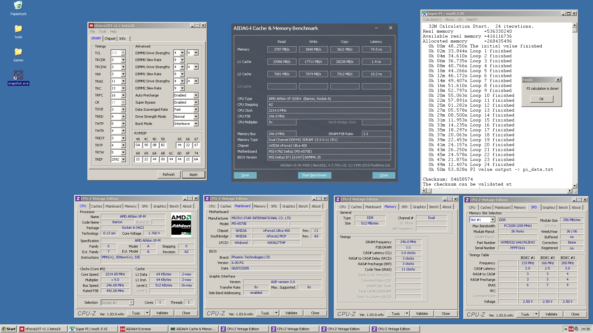
Task: Launch the snapshot.exe desktop shortcut
Action: tap(18, 78)
